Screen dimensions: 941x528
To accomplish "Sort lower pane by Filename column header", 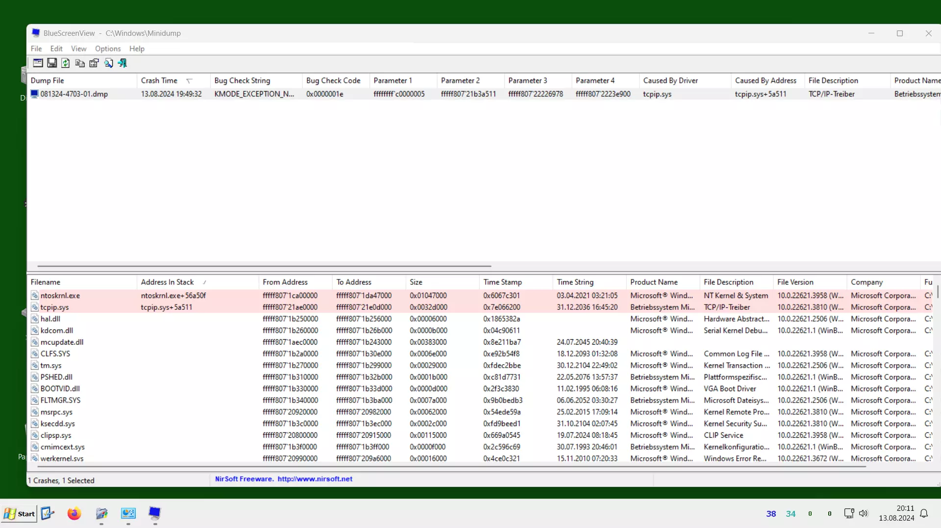I will 82,282.
